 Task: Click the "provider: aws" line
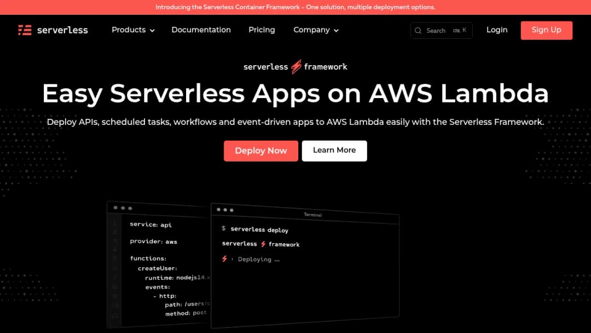click(153, 242)
